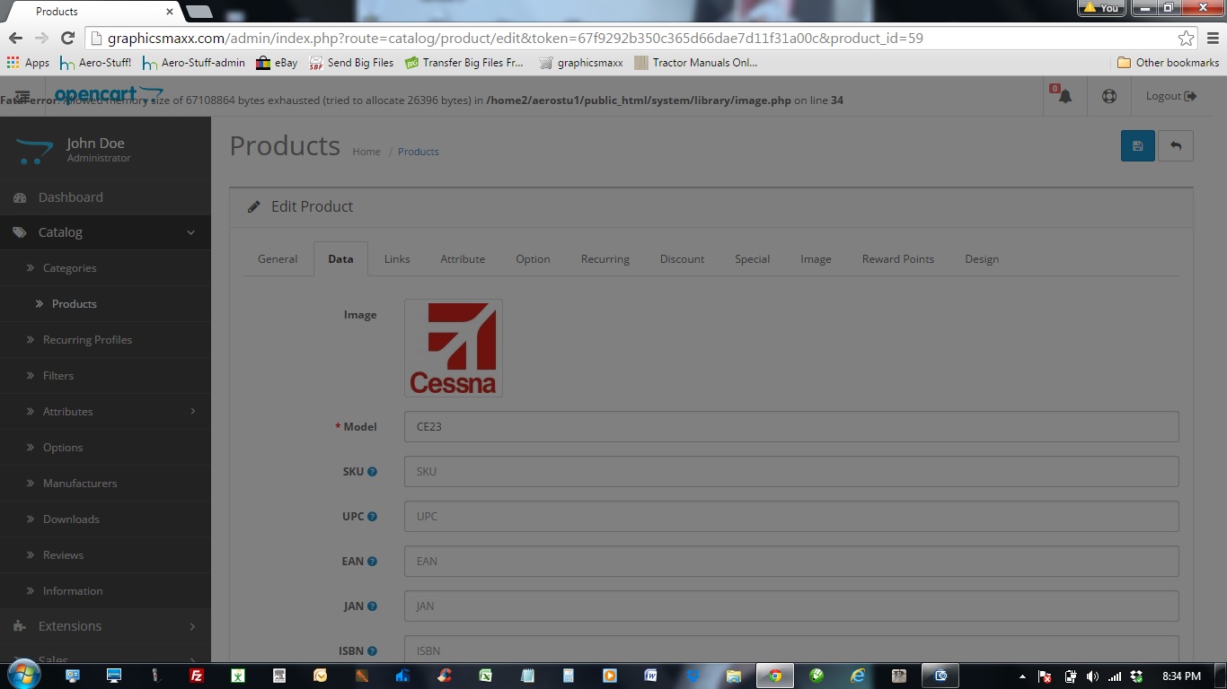
Task: Open the Image tab
Action: click(816, 258)
